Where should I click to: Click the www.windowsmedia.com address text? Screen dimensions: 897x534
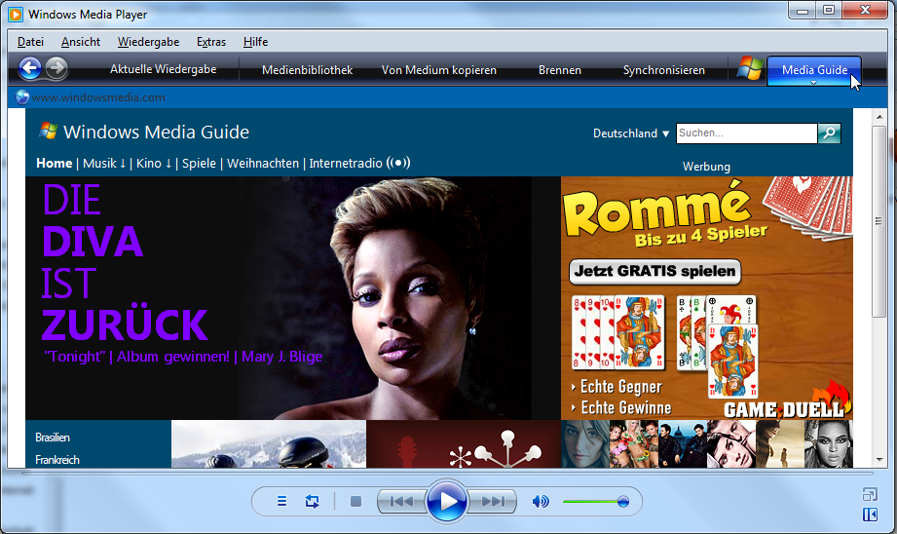coord(98,97)
